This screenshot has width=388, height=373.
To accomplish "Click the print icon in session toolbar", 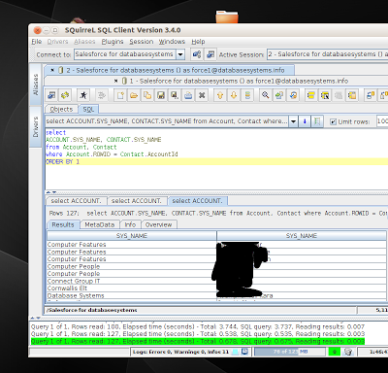I will tap(188, 95).
